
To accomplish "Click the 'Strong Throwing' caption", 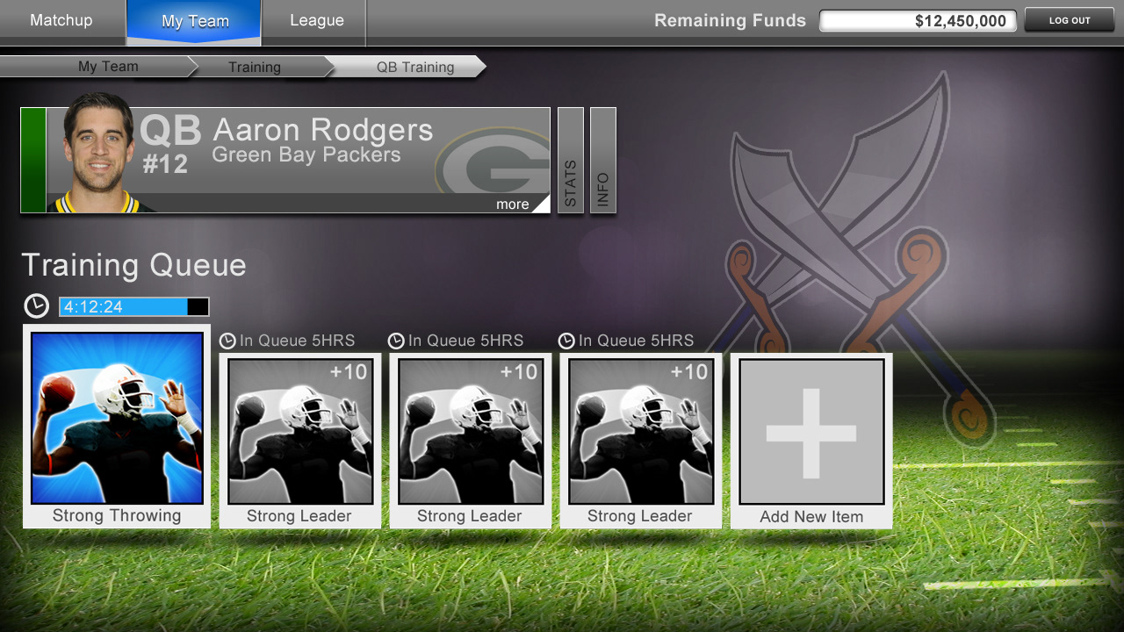I will [117, 516].
